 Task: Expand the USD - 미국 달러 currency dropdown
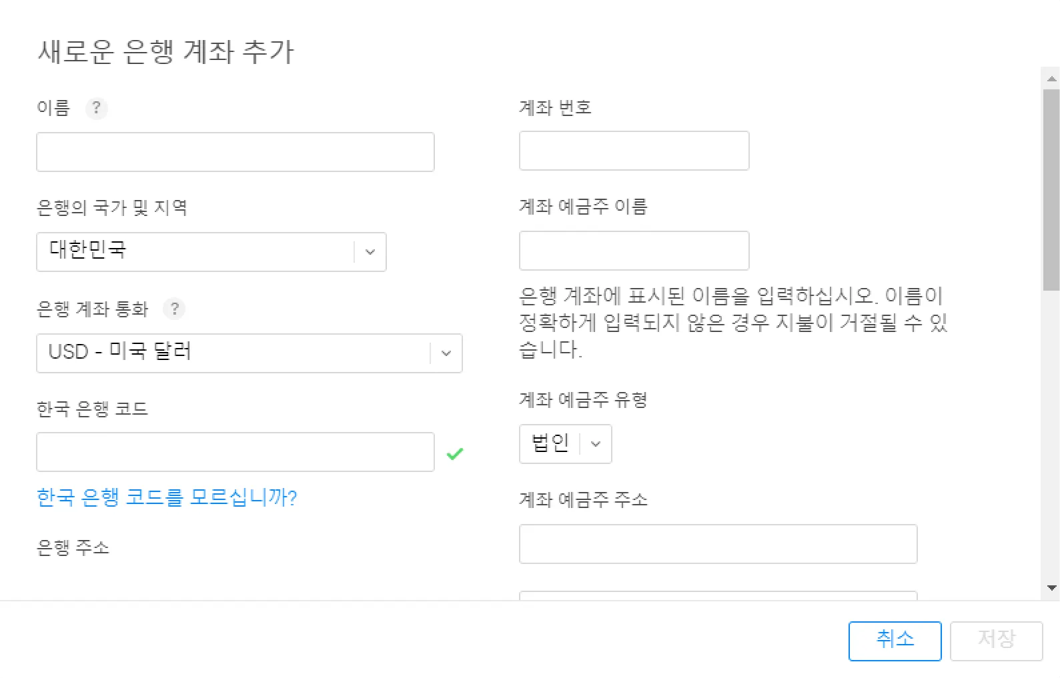tap(249, 353)
